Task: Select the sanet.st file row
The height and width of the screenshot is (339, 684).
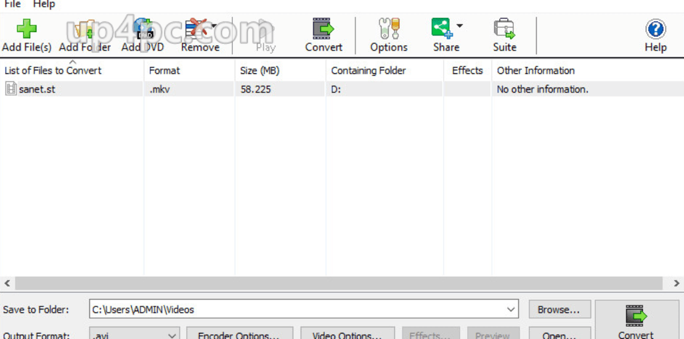Action: pyautogui.click(x=342, y=89)
